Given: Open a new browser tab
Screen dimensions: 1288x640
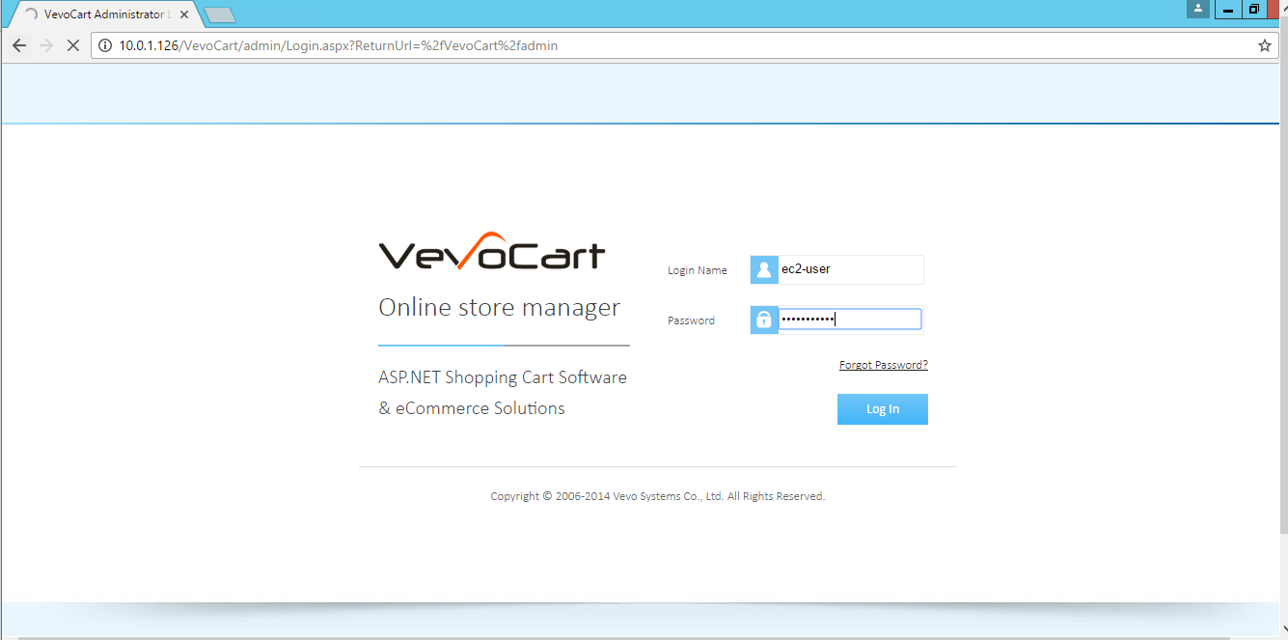Looking at the screenshot, I should pyautogui.click(x=220, y=15).
